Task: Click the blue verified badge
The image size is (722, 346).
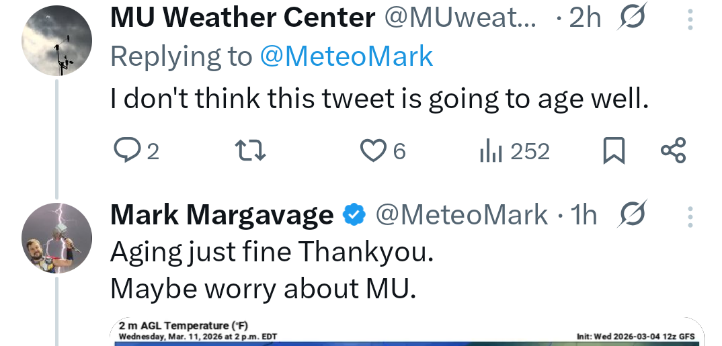Action: pyautogui.click(x=354, y=215)
